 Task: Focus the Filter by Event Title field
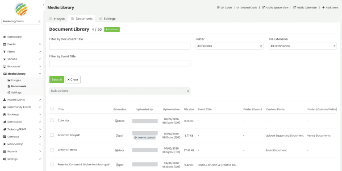pyautogui.click(x=120, y=64)
